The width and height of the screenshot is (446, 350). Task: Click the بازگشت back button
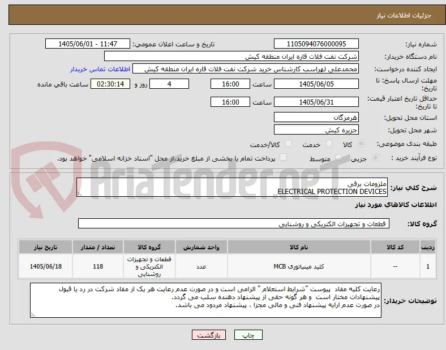pyautogui.click(x=209, y=335)
